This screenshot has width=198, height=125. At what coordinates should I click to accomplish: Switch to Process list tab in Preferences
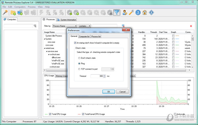96,36
